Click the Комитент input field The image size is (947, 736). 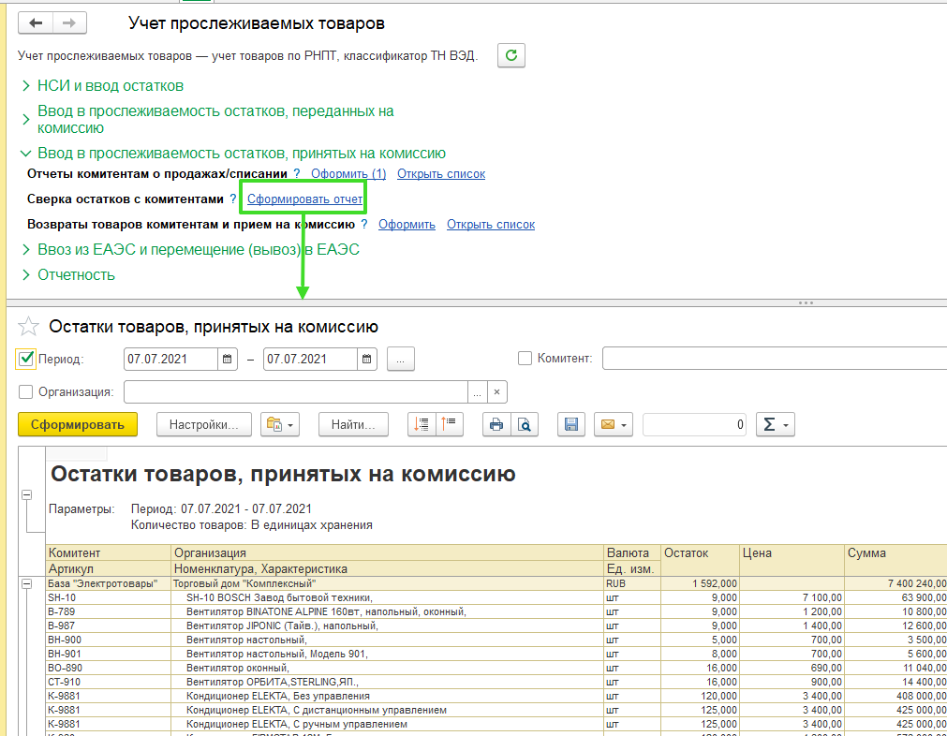point(775,359)
